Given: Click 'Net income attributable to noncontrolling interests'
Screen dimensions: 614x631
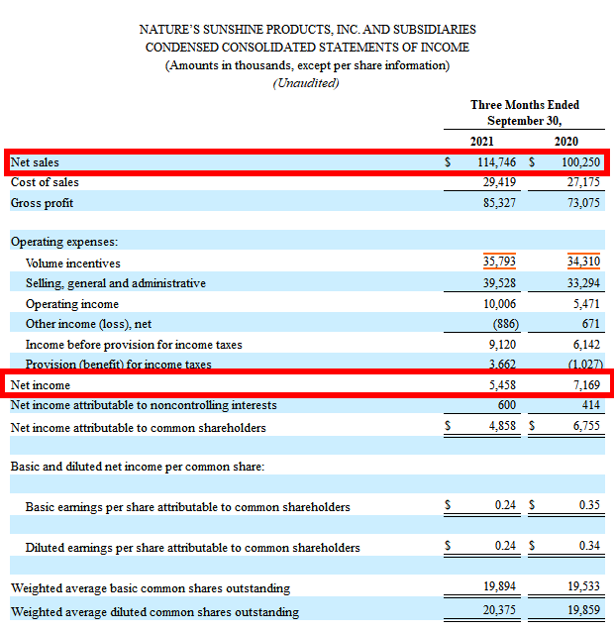Looking at the screenshot, I should (x=144, y=405).
